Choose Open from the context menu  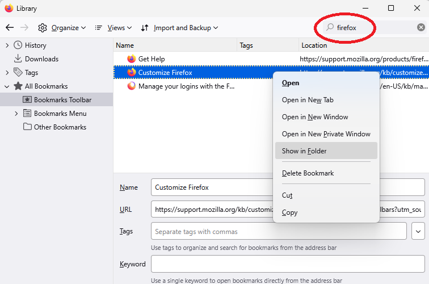(x=326, y=83)
